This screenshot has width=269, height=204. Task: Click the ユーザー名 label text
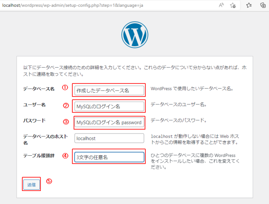pyautogui.click(x=34, y=105)
